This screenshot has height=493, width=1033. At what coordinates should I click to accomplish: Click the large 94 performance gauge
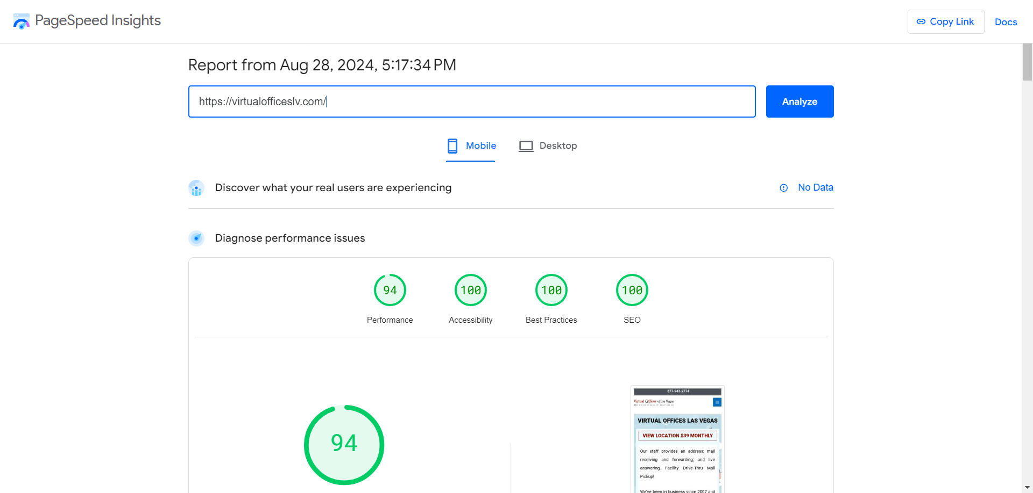coord(344,445)
